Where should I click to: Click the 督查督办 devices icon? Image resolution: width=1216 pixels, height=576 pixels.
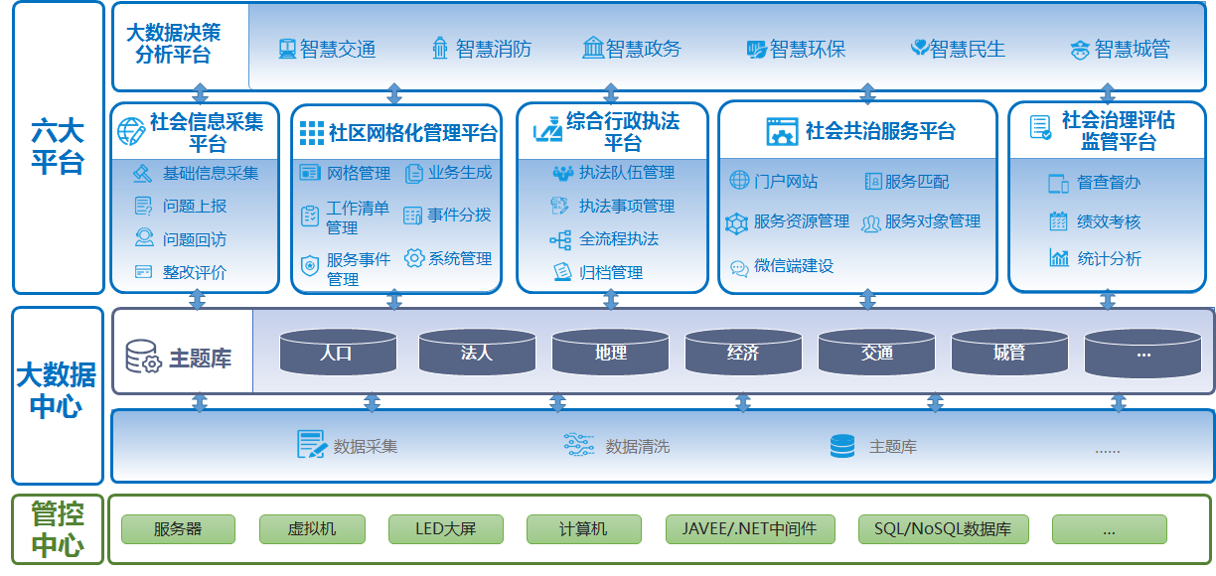pos(1058,184)
